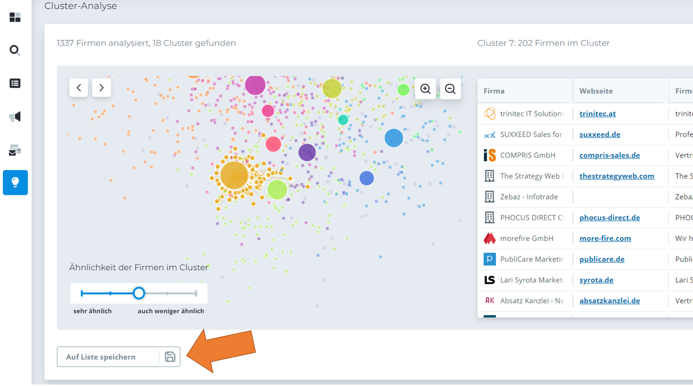
Task: Select the PHOCUS DIRECT row name
Action: pos(532,217)
